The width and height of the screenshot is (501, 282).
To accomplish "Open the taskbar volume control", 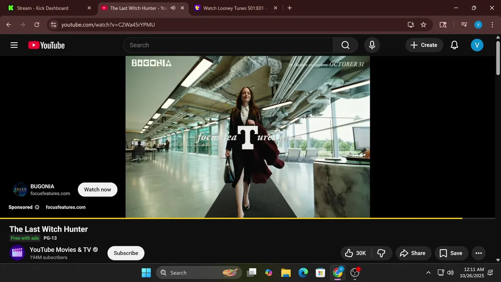I will pyautogui.click(x=451, y=273).
